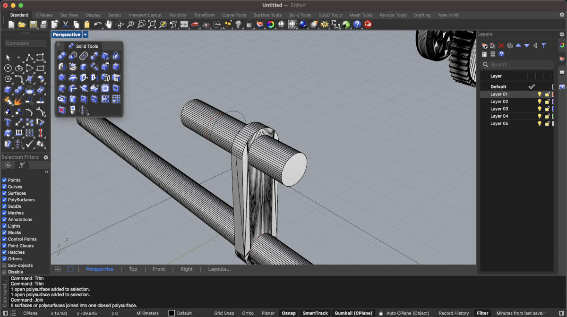Image resolution: width=567 pixels, height=317 pixels.
Task: Open Selection Filters gear menu
Action: (46, 157)
